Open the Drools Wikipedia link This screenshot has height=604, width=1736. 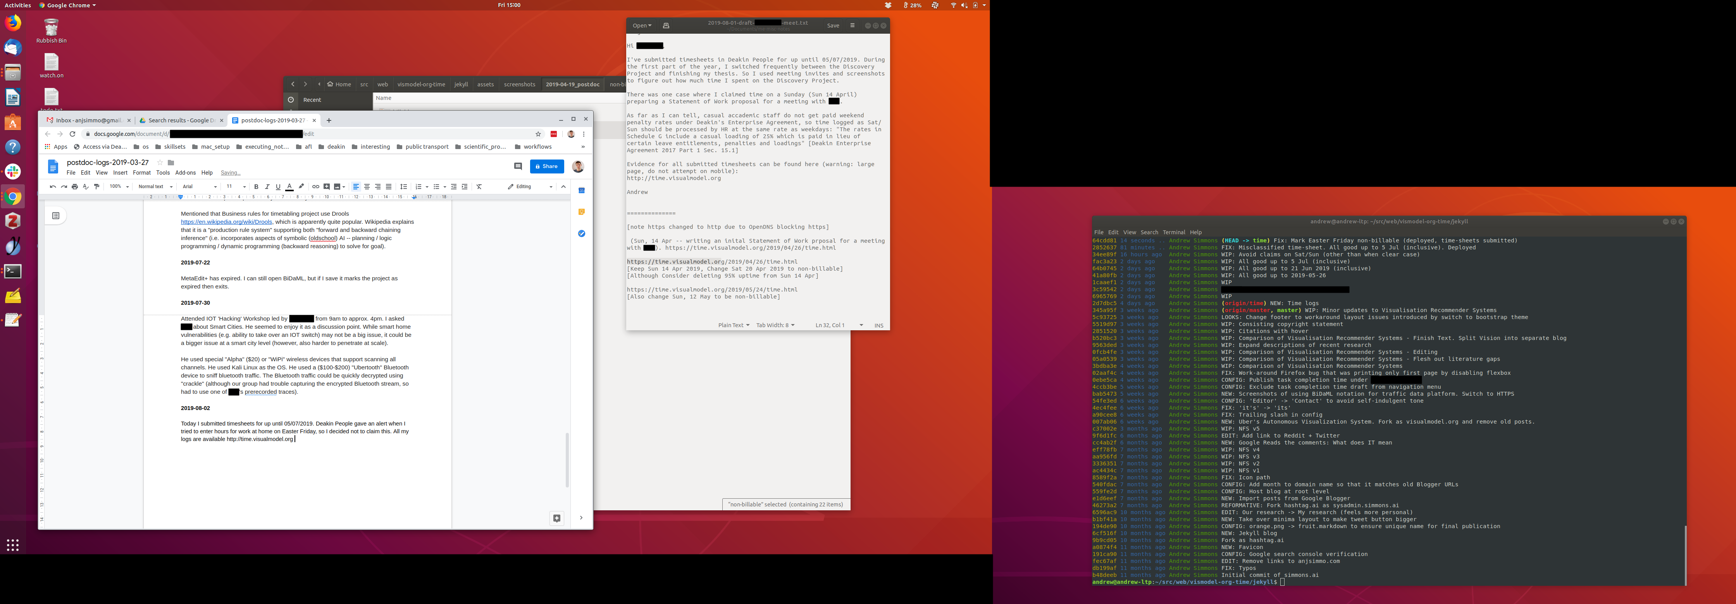226,221
